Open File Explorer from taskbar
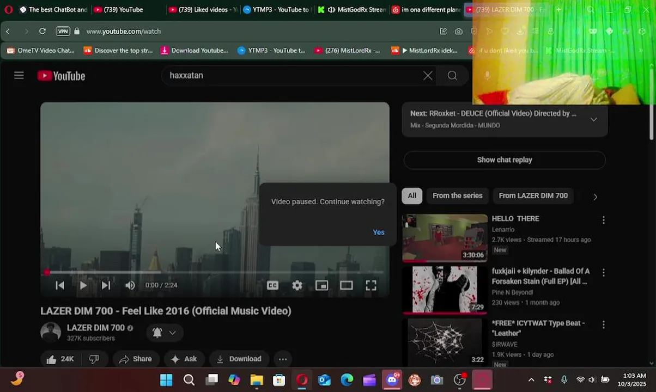656x392 pixels. [257, 380]
